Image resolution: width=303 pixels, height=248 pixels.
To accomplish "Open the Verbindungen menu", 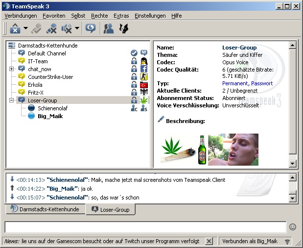I will [21, 16].
